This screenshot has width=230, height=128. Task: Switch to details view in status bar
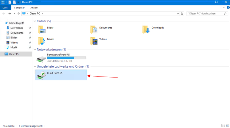(x=223, y=126)
